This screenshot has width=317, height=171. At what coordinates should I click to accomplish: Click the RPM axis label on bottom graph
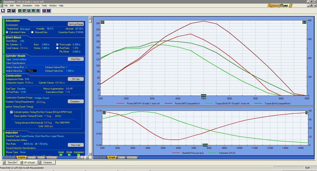pos(205,145)
